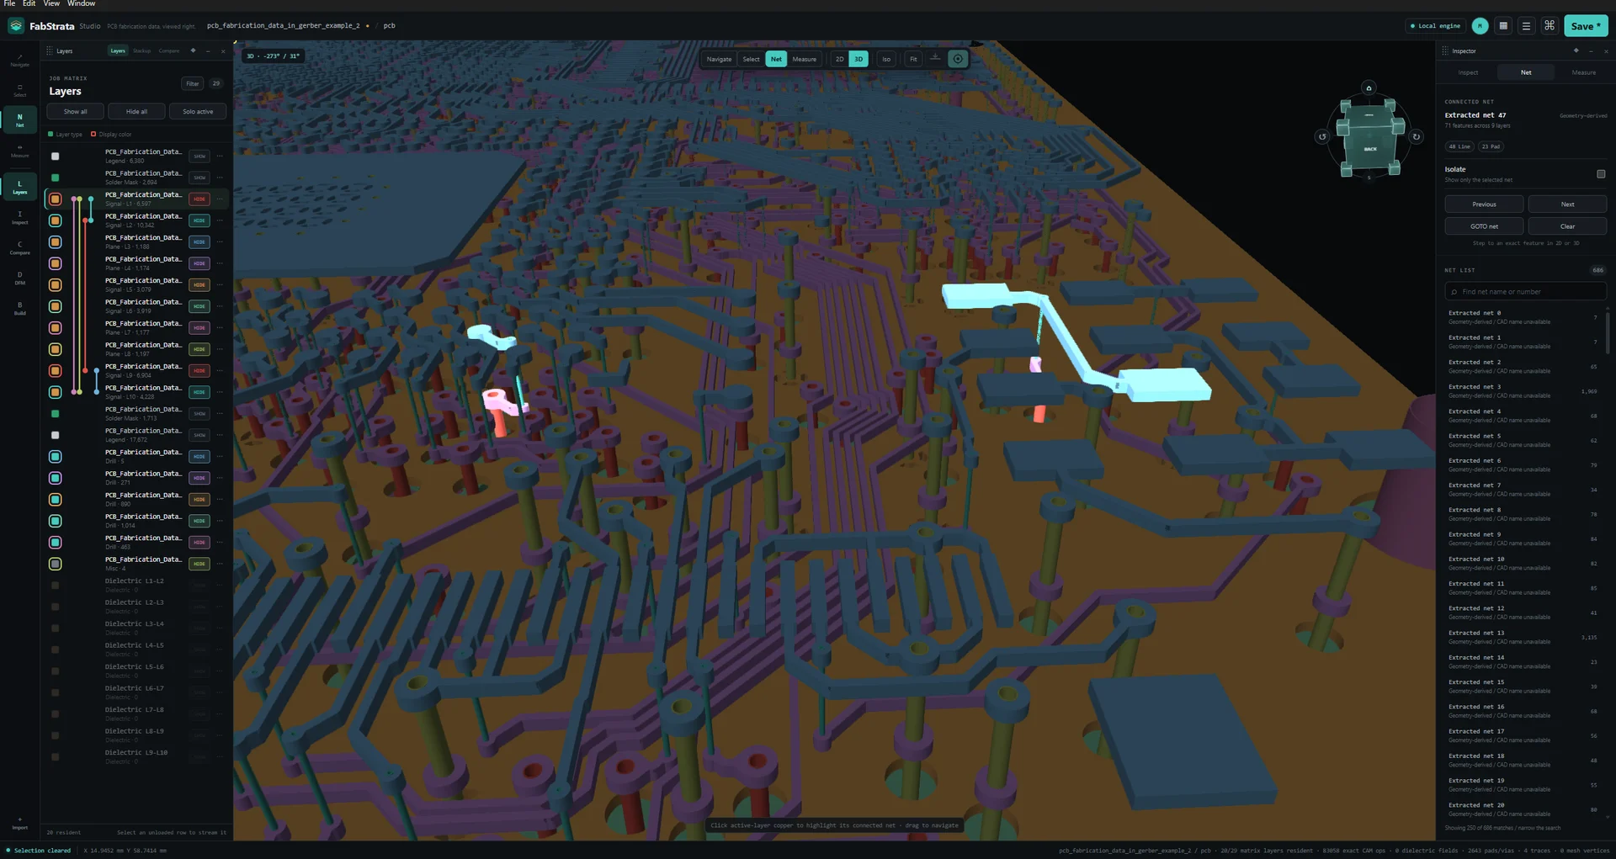
Task: Open the View menu
Action: 51,3
